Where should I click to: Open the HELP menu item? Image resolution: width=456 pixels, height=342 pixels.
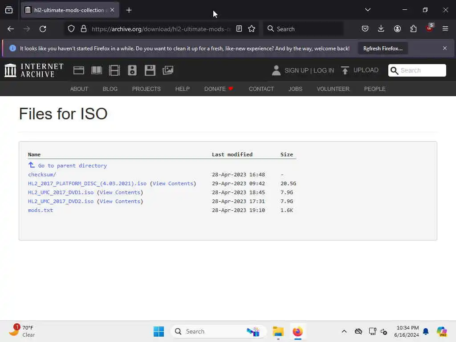click(182, 89)
